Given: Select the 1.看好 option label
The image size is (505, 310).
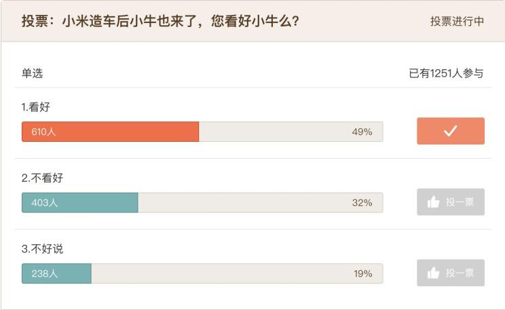Looking at the screenshot, I should pos(36,107).
